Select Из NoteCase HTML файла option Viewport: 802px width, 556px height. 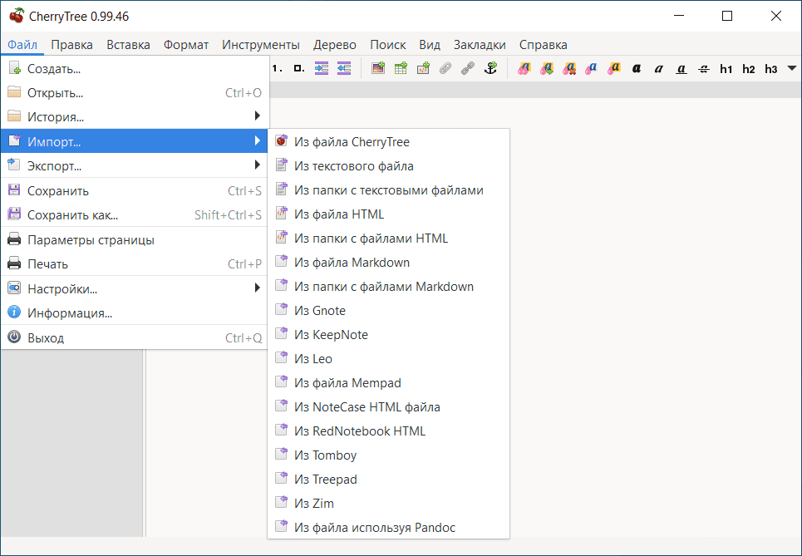click(x=389, y=406)
